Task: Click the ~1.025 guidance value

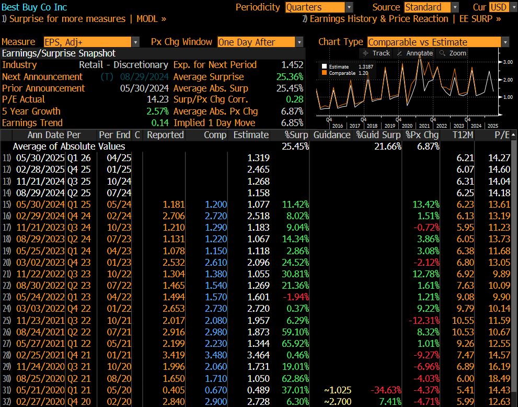Action: pyautogui.click(x=337, y=390)
